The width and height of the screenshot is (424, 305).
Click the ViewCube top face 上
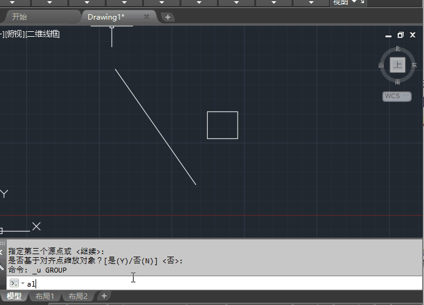(398, 65)
